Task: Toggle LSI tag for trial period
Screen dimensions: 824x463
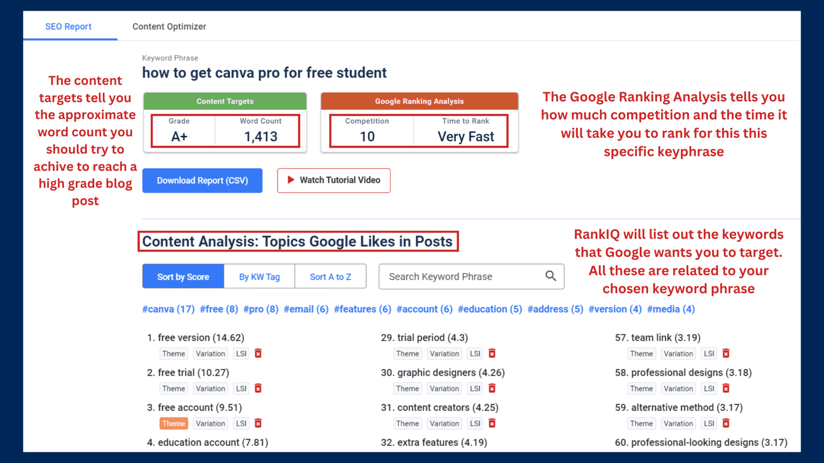Action: (x=475, y=354)
